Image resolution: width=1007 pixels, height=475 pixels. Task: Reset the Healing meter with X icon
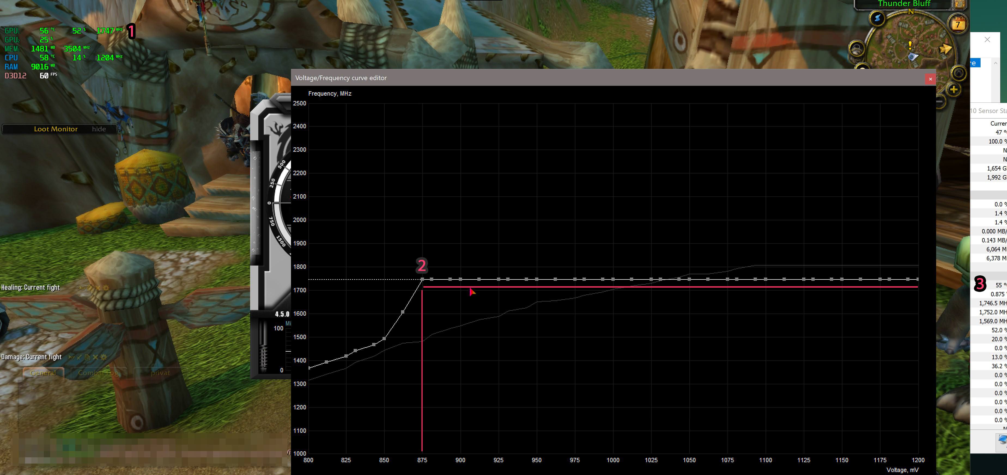pos(98,288)
